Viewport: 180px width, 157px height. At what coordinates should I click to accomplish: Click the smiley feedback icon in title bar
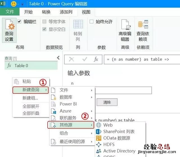(x=13, y=4)
